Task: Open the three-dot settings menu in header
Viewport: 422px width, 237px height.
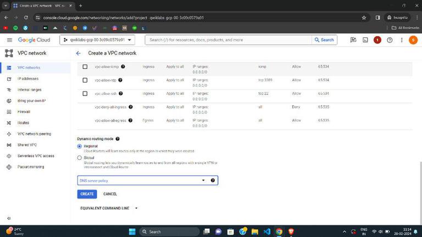Action: click(x=402, y=40)
